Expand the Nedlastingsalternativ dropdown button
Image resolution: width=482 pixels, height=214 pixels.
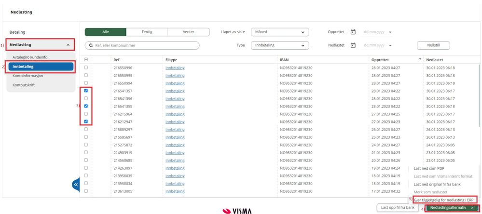click(x=452, y=208)
